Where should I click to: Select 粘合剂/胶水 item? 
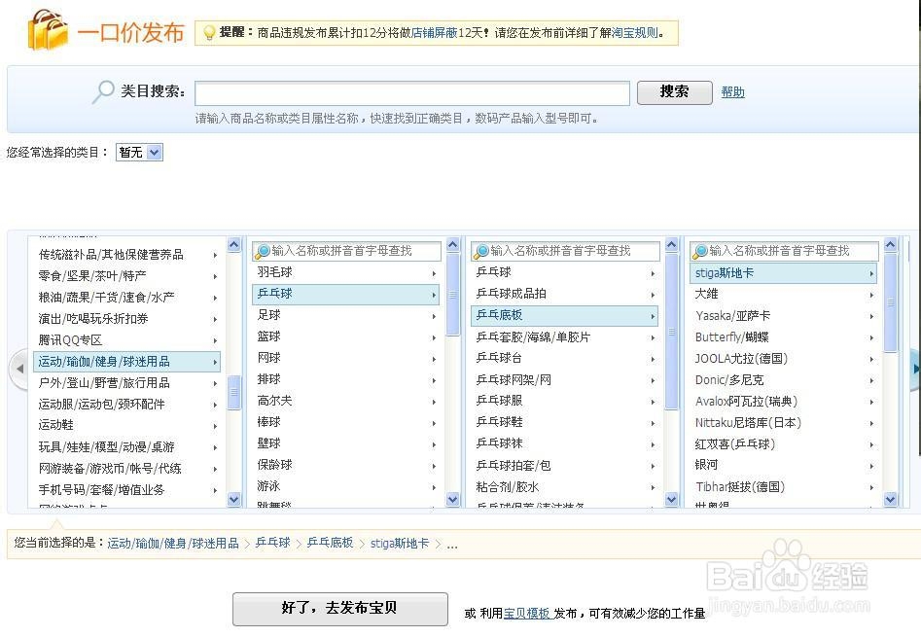point(564,486)
